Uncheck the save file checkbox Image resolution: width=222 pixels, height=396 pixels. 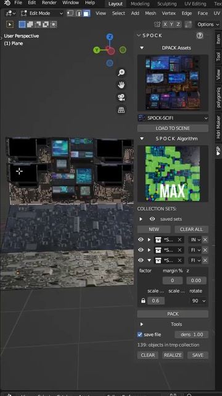[x=140, y=335]
